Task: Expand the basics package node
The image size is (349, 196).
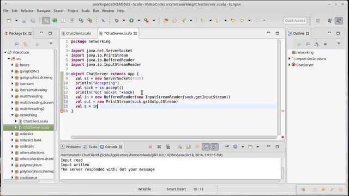Action: 12,65
